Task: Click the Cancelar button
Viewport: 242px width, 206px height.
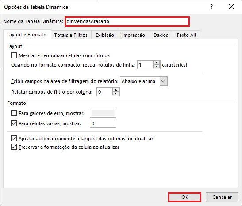Action: coord(222,197)
